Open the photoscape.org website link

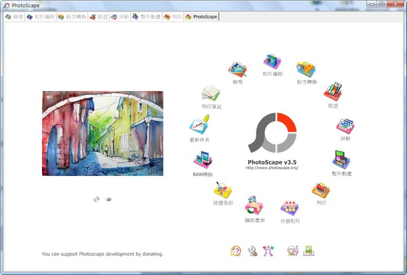click(x=272, y=168)
